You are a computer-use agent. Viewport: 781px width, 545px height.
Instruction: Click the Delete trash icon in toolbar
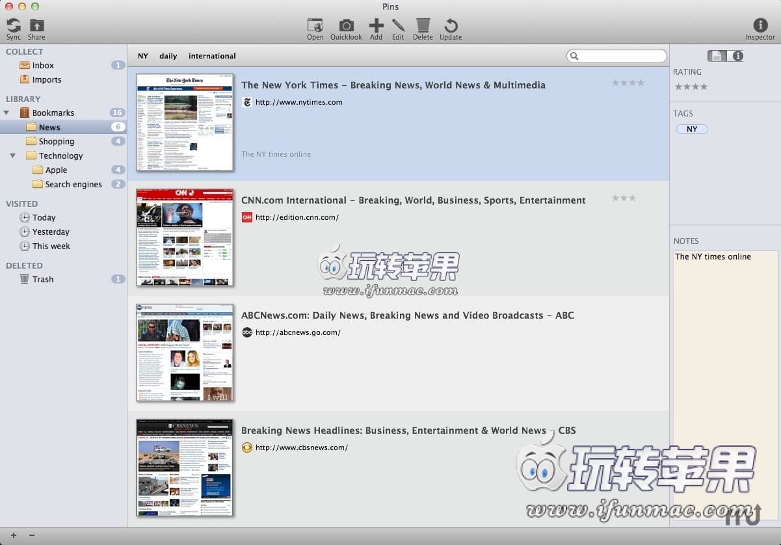423,25
